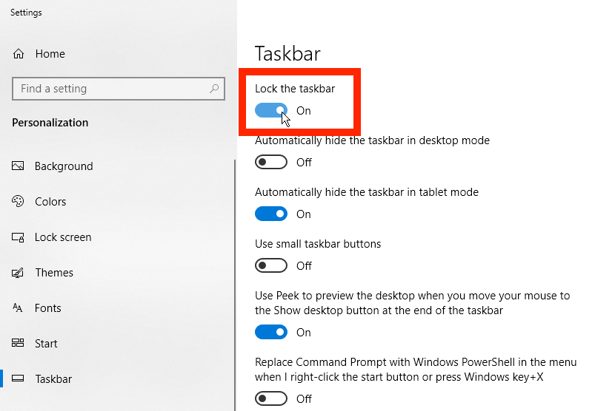Turn off Lock the taskbar toggle
Viewport: 595px width, 411px height.
tap(271, 110)
